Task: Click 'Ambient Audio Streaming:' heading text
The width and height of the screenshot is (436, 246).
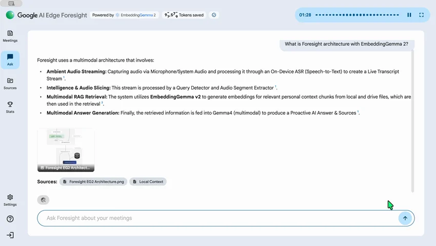Action: (x=76, y=71)
